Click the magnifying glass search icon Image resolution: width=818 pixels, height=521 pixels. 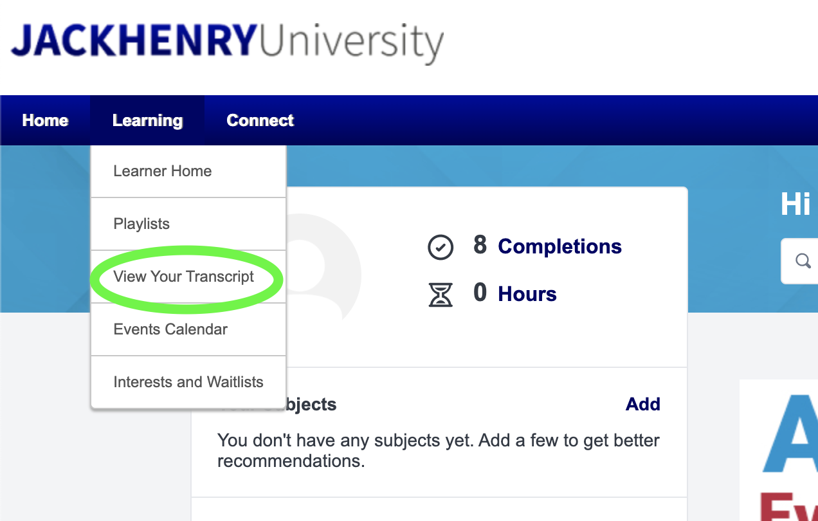tap(803, 260)
